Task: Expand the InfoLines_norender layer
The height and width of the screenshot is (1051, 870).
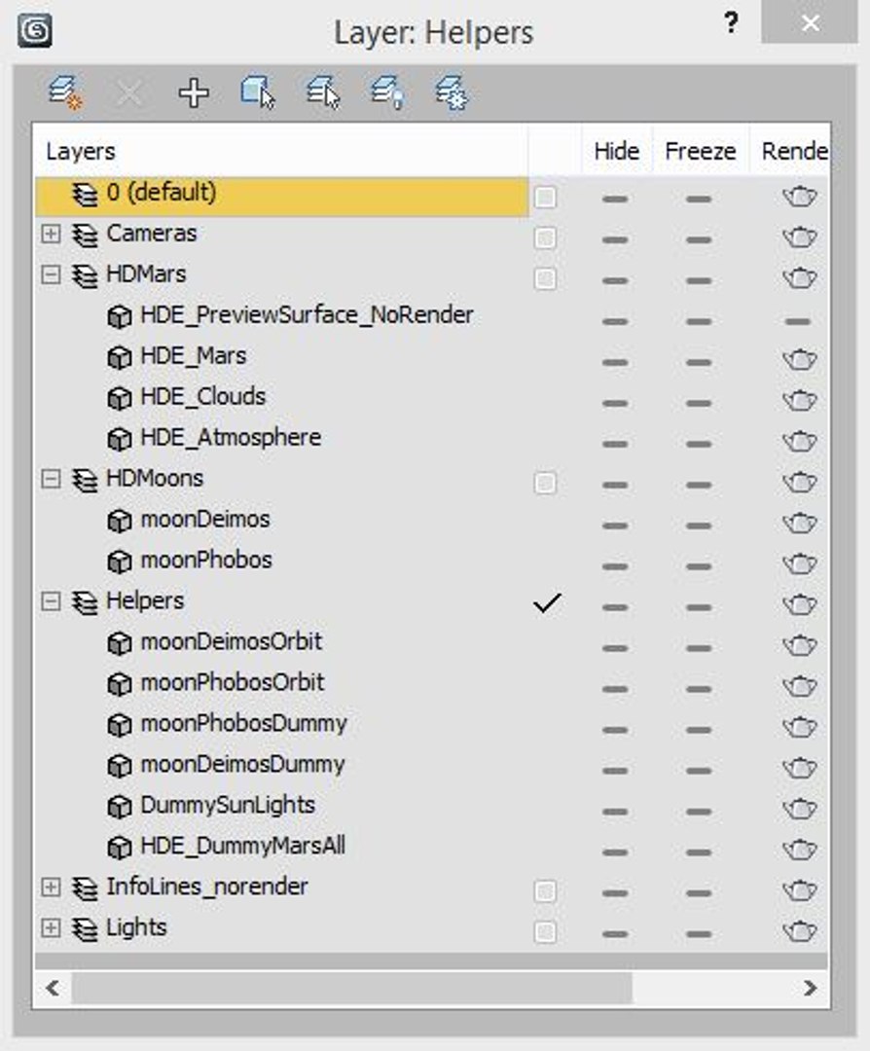Action: click(x=51, y=888)
